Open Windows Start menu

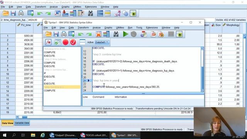tap(5, 135)
